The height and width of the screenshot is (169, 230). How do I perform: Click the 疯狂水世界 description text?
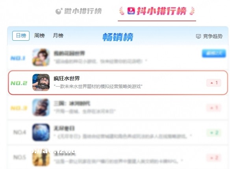tap(98, 86)
